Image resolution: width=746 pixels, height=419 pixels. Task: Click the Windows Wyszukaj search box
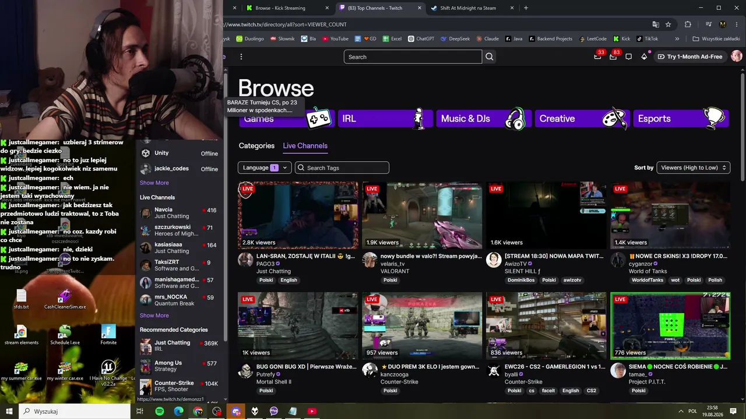click(75, 411)
